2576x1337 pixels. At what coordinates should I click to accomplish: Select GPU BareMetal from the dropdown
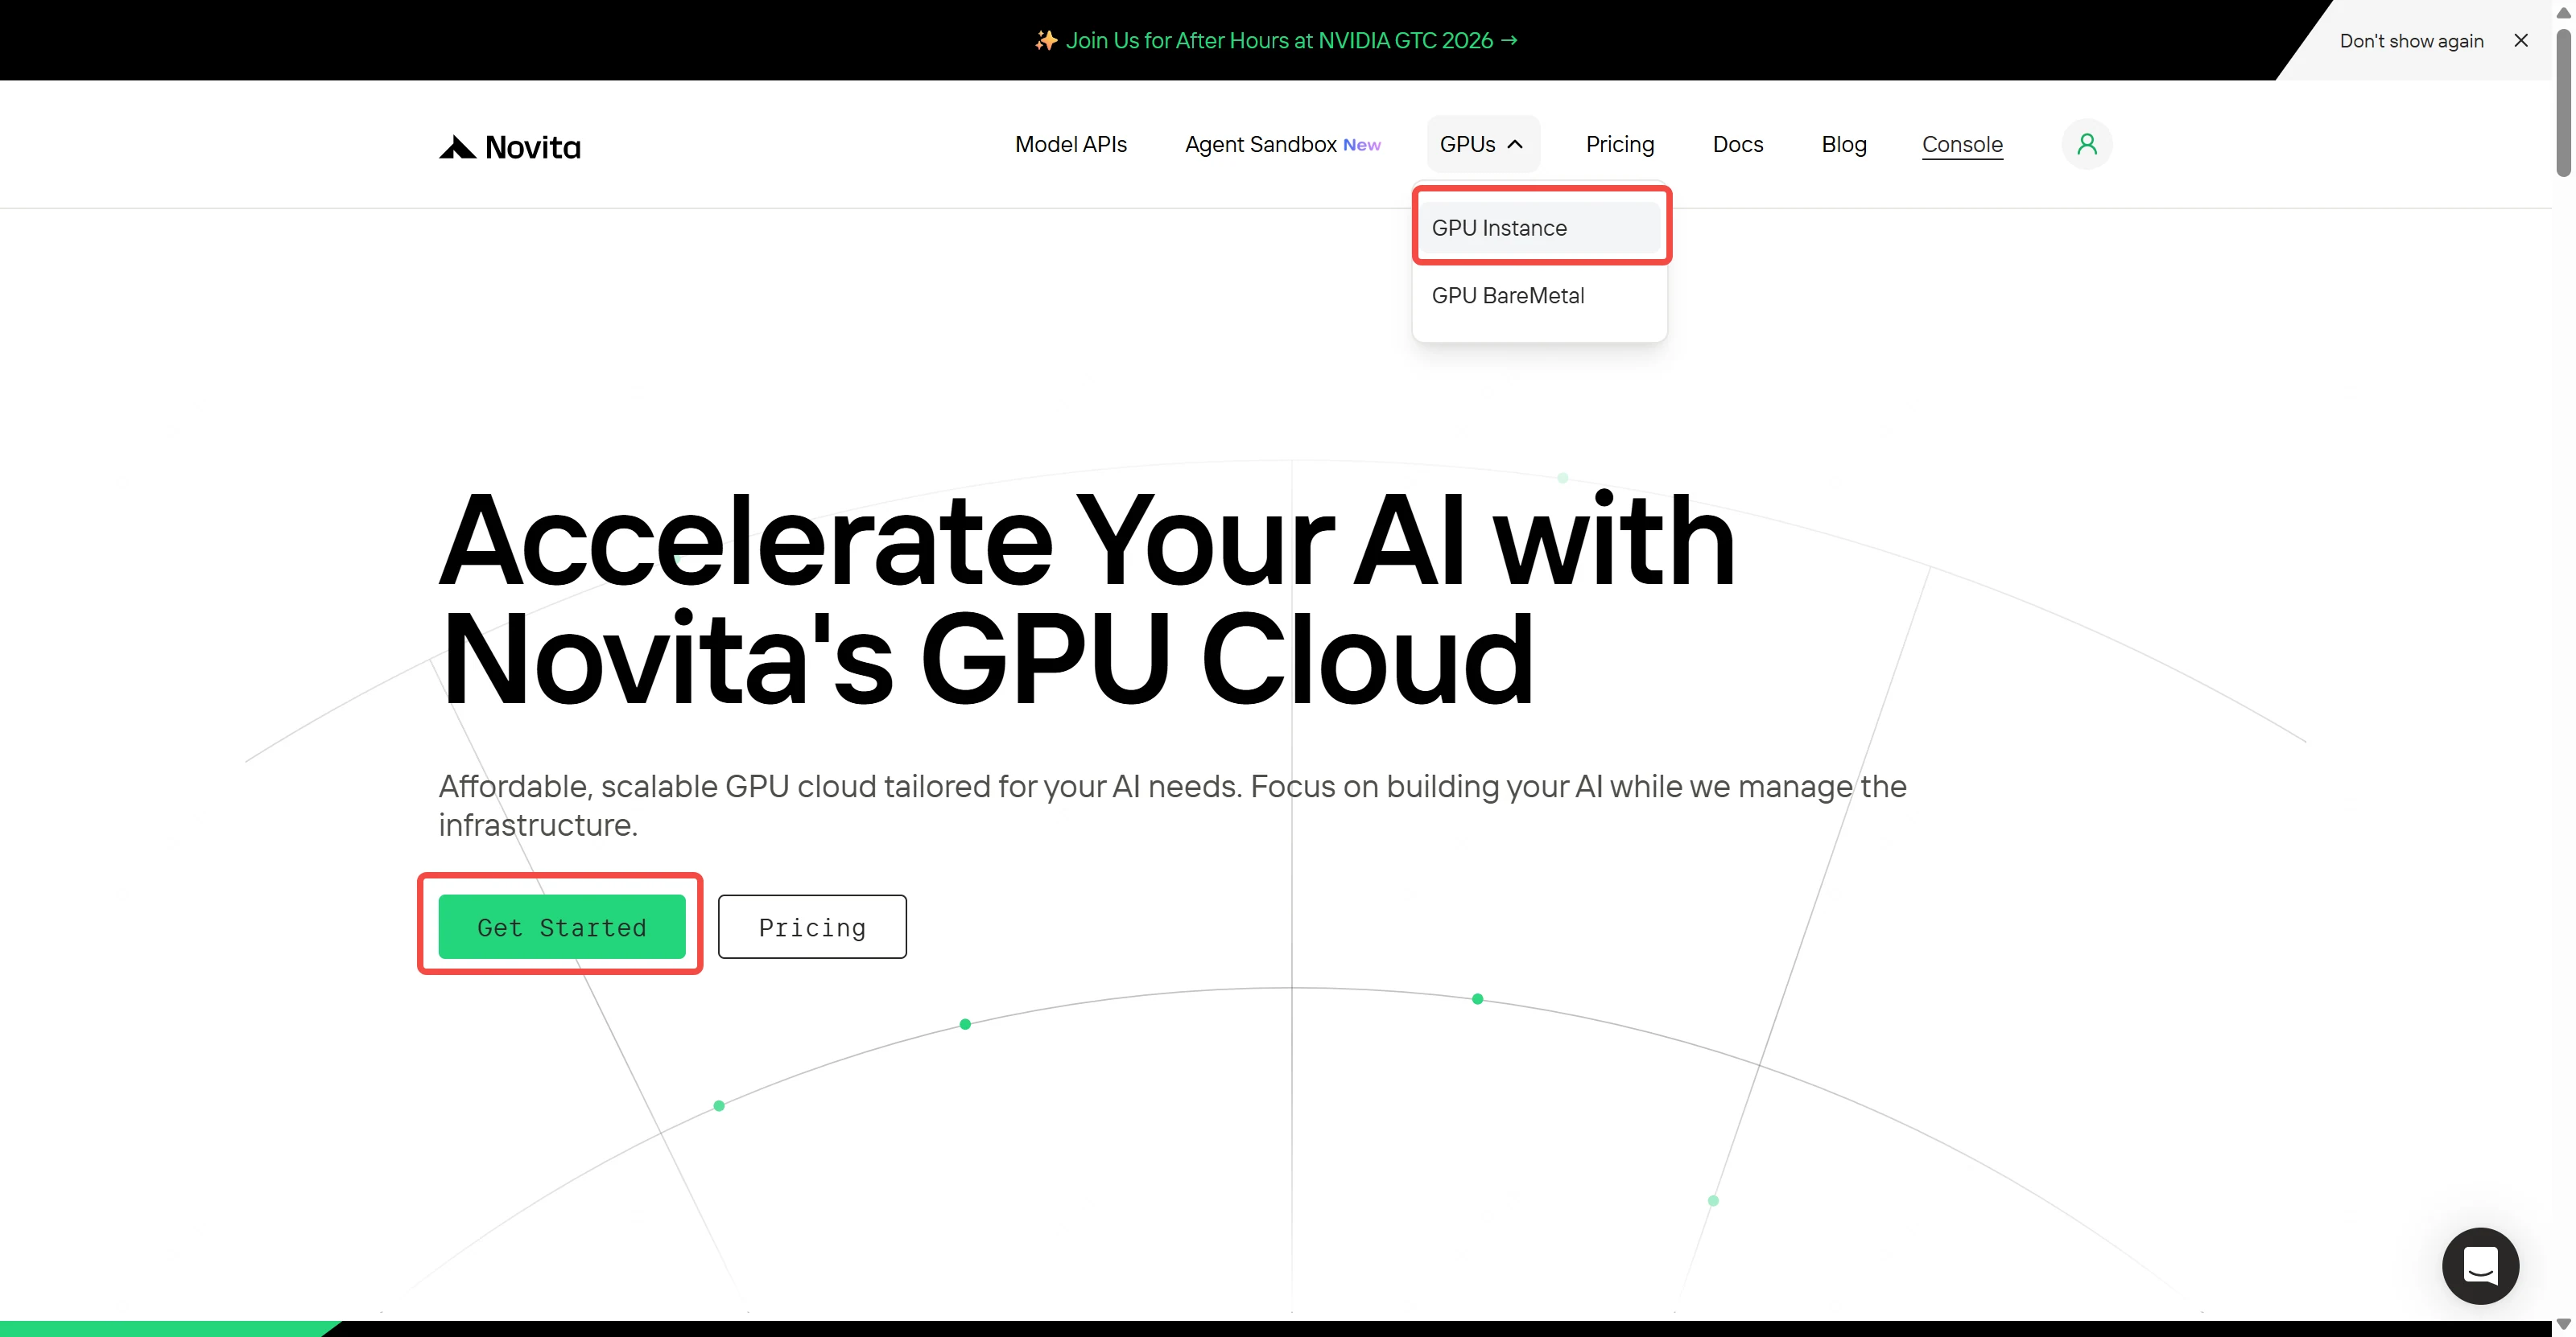click(x=1540, y=296)
